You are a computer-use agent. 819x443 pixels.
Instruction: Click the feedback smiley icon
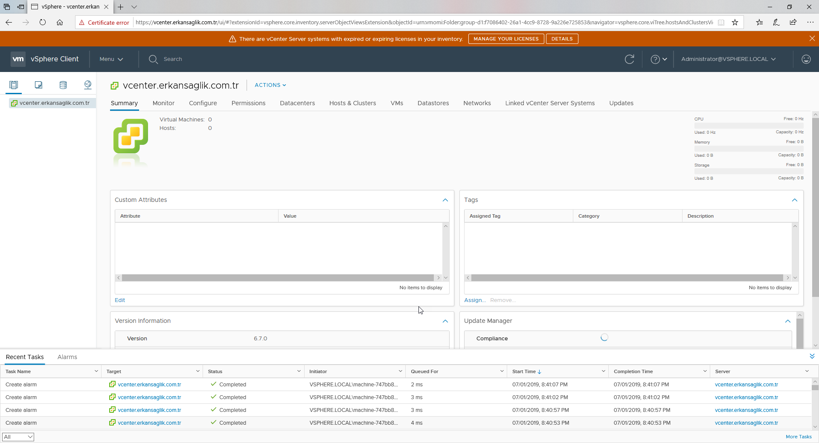(806, 59)
